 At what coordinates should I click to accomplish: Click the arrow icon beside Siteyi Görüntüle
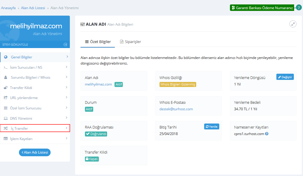click(x=65, y=45)
